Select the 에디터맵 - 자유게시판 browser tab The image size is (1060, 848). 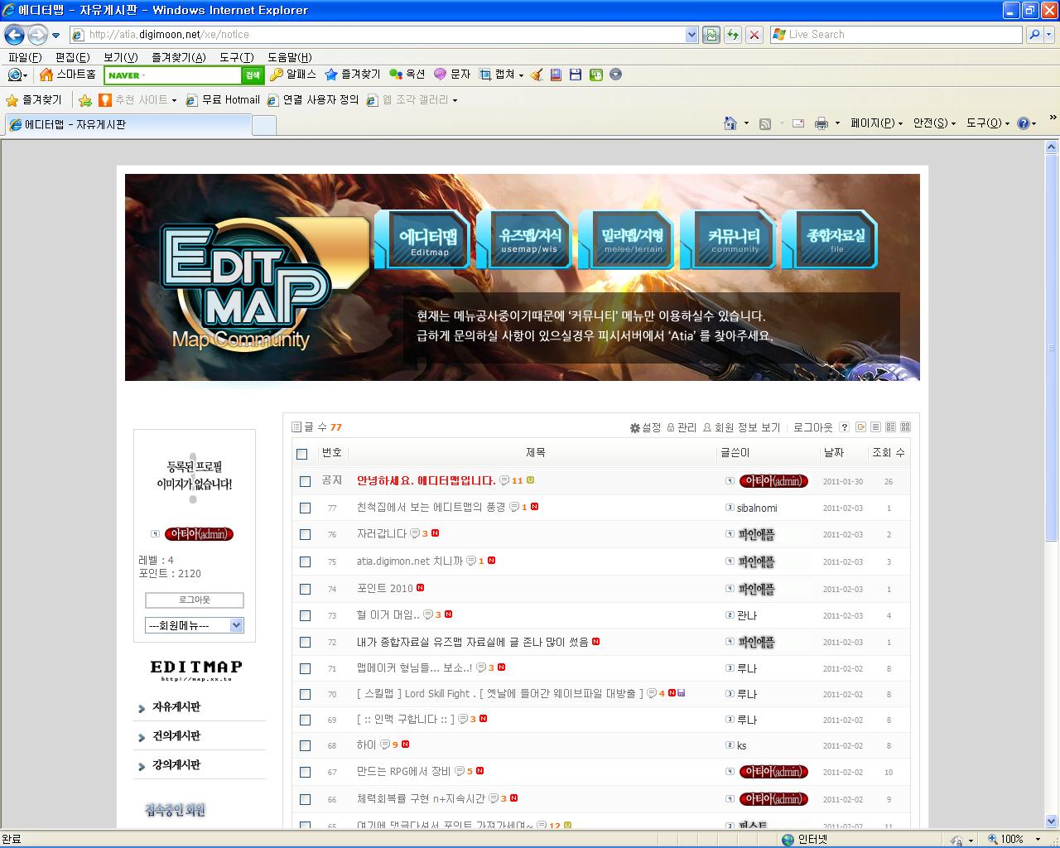[128, 124]
